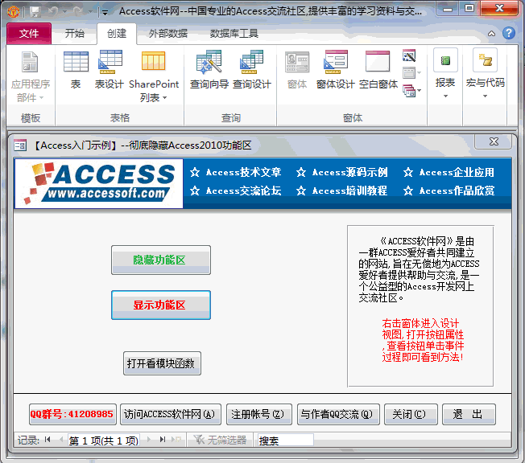
Task: Click the form wizard small icon
Action: click(409, 55)
